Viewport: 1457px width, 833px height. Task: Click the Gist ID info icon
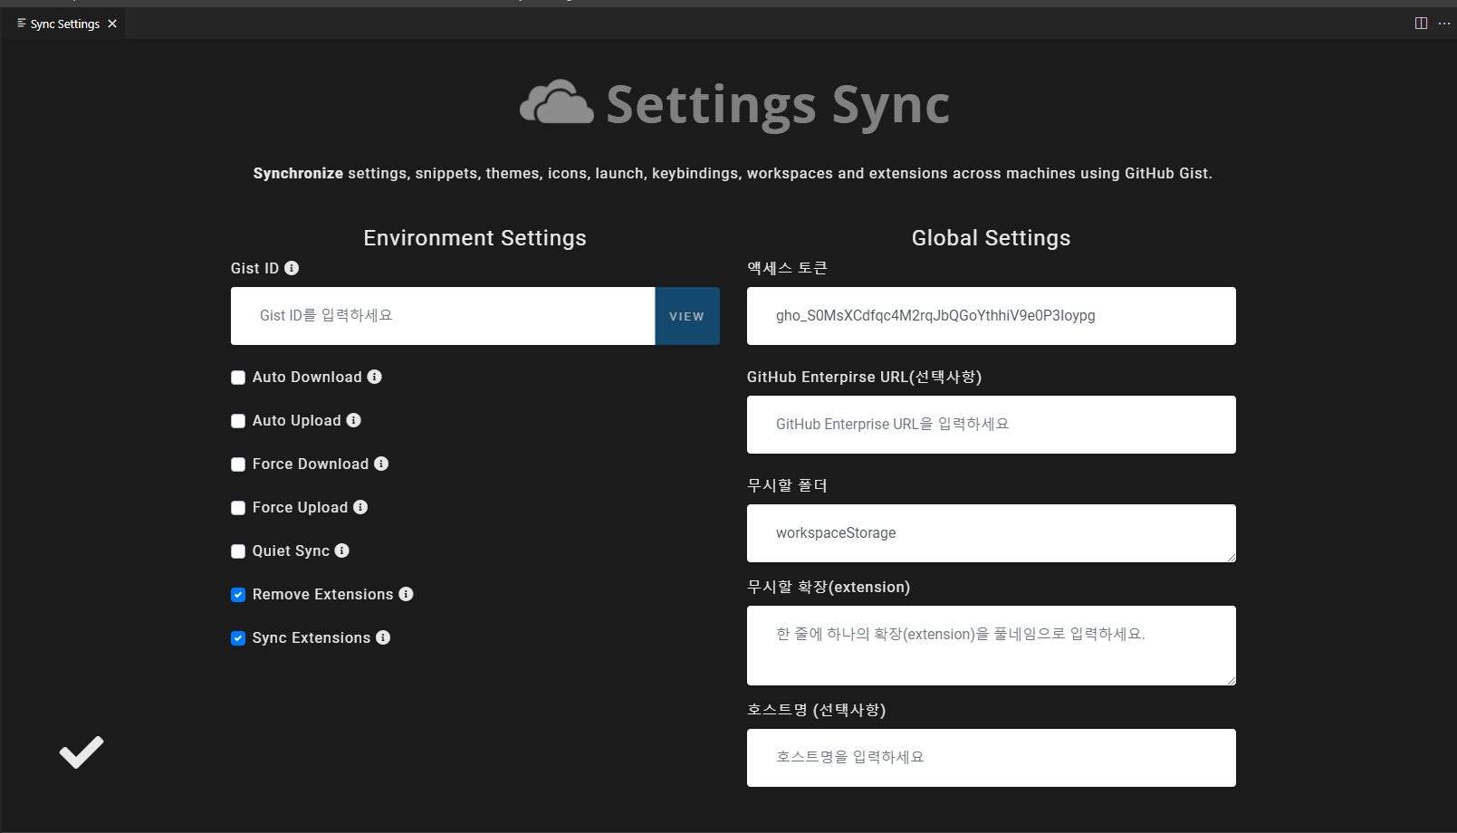[x=292, y=268]
